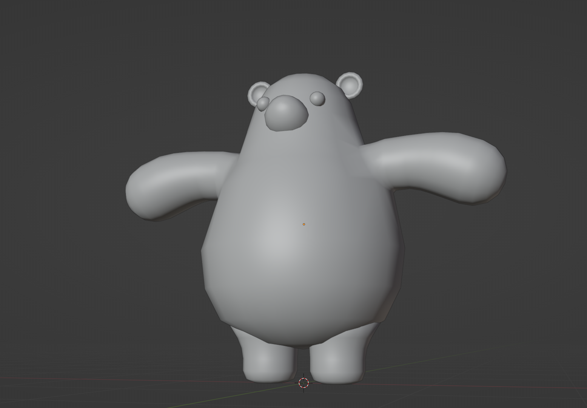Click the orange origin dot on the belly
The image size is (587, 408).
pos(304,224)
